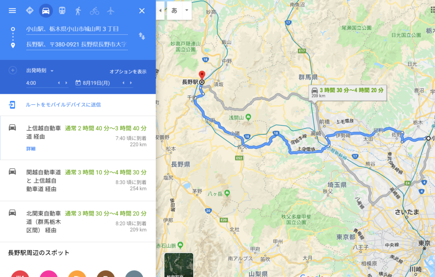Toggle the satellite imagery thumbnail
This screenshot has height=277, width=435.
(x=179, y=265)
